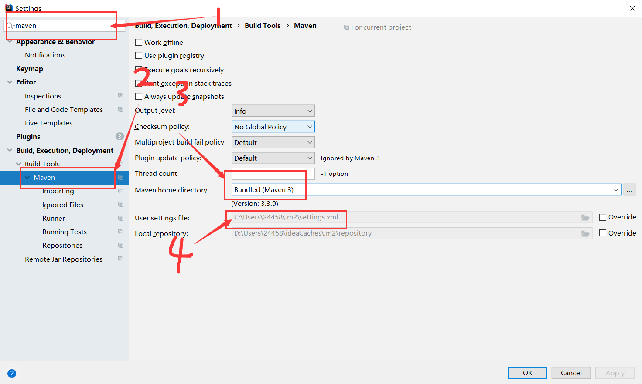642x384 pixels.
Task: Open Remote Jar Repositories page
Action: coord(64,259)
